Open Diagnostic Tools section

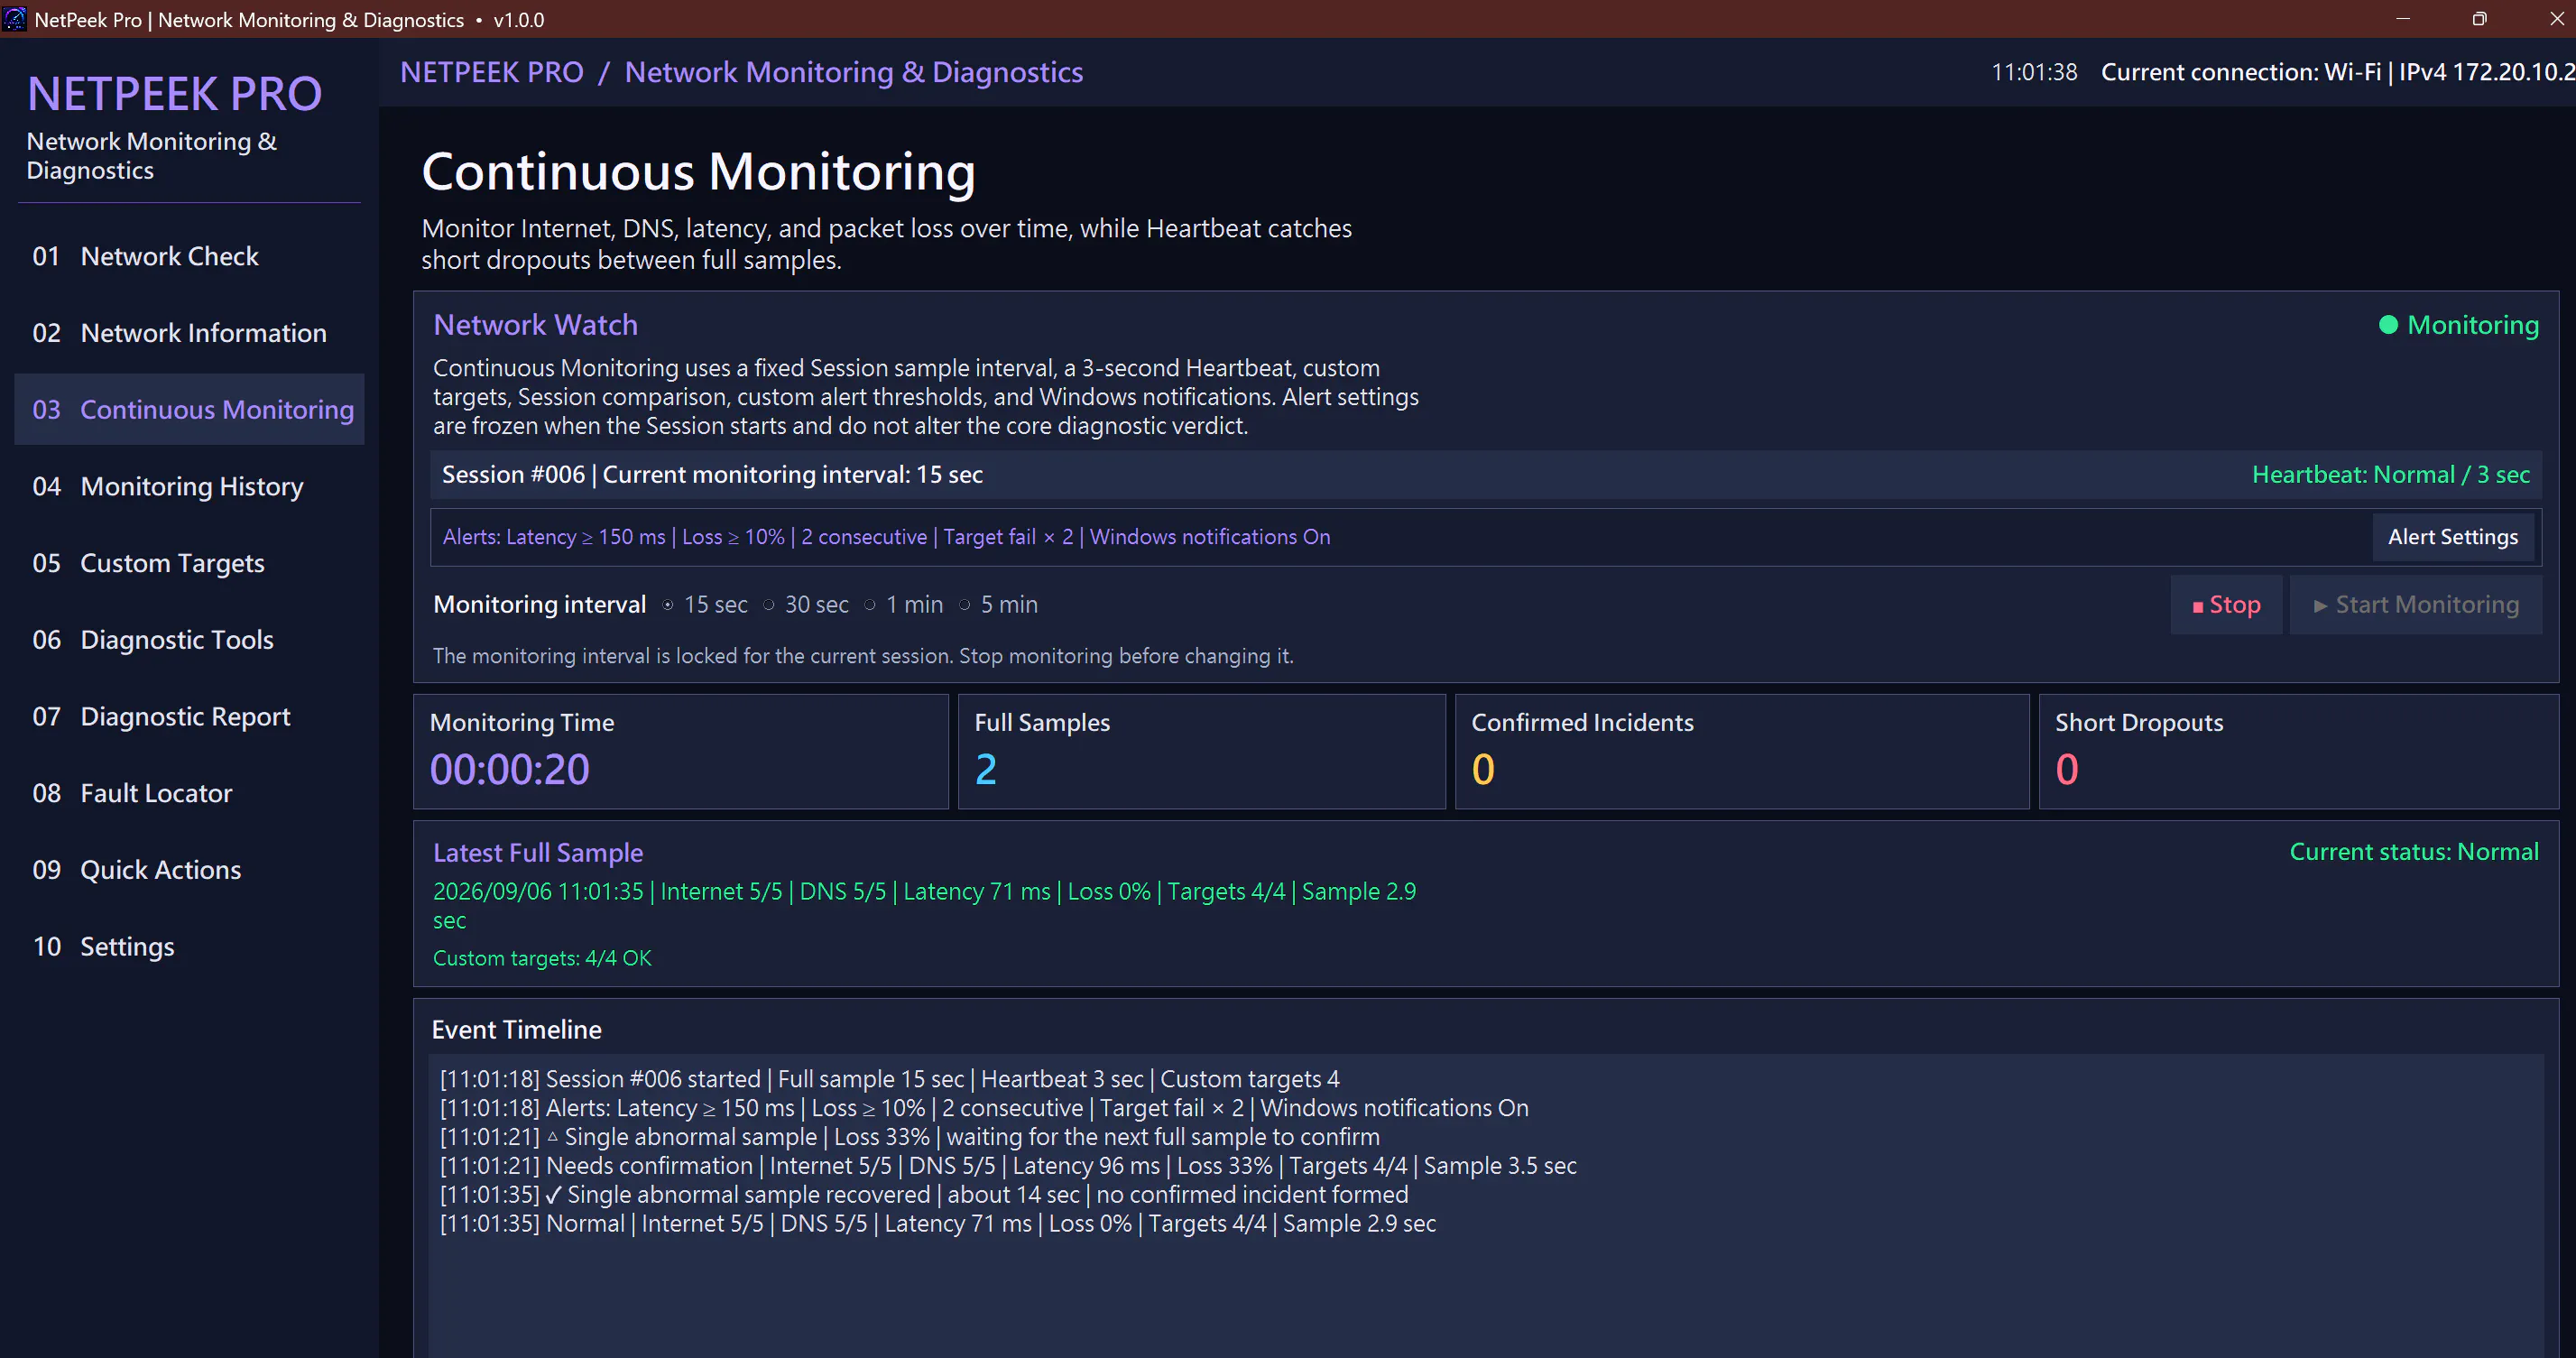189,640
